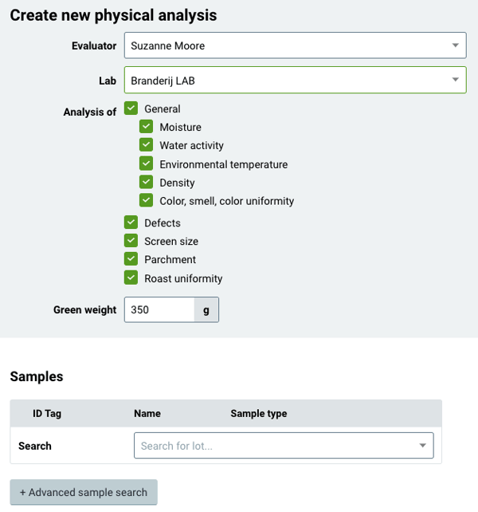This screenshot has width=478, height=512.
Task: Toggle the Moisture checkbox
Action: coord(146,126)
